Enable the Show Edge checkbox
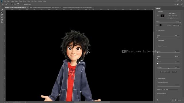 [x=168, y=13]
